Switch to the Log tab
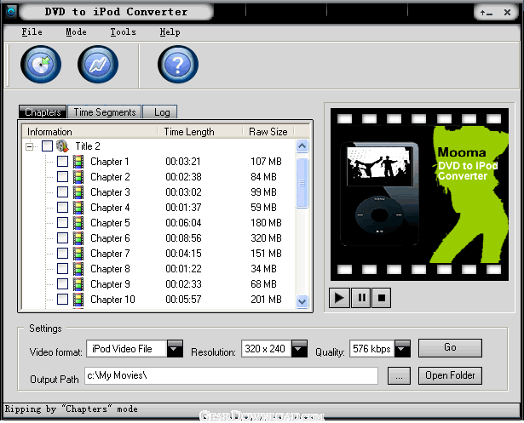 click(x=160, y=111)
